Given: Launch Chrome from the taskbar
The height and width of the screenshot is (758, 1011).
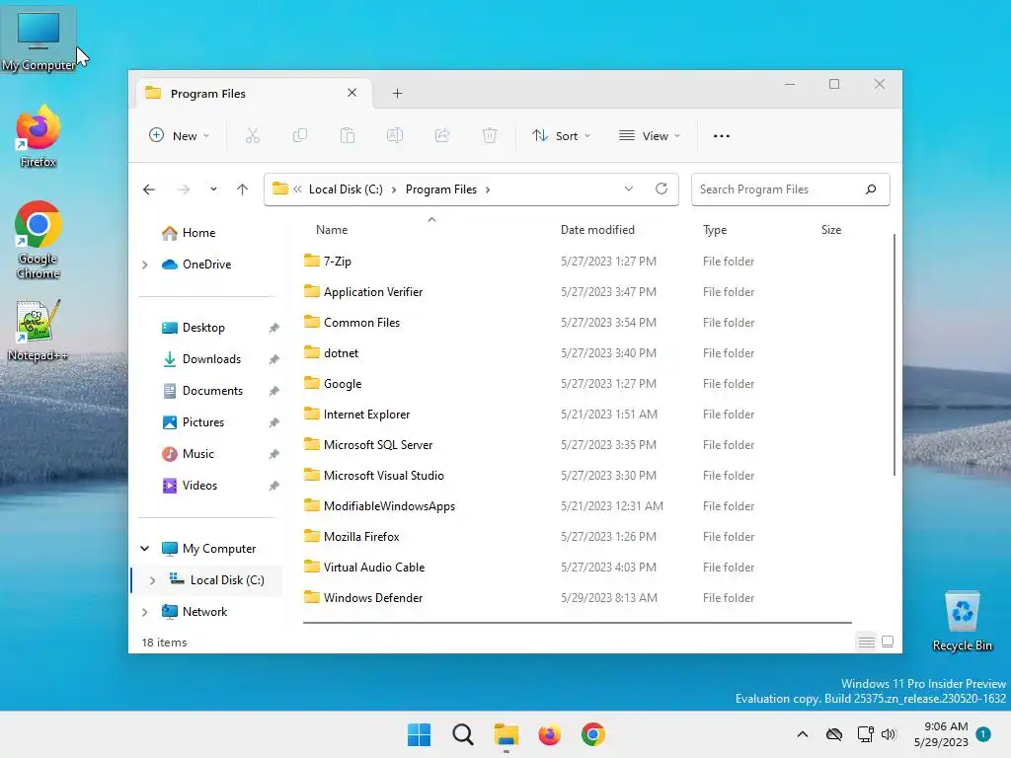Looking at the screenshot, I should tap(593, 734).
